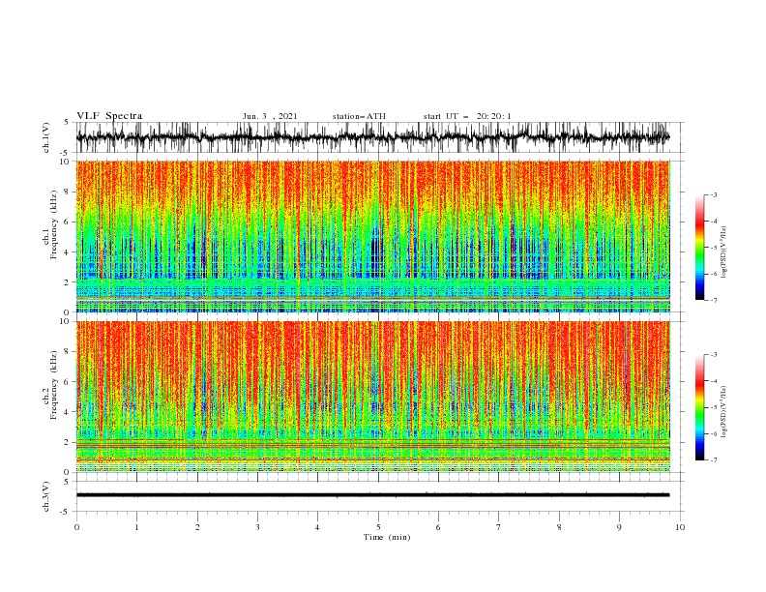Click the "5" tick of ch.1(V) axis

67,122
